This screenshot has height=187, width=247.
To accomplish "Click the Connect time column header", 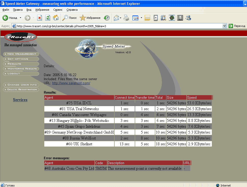I will [x=125, y=97].
